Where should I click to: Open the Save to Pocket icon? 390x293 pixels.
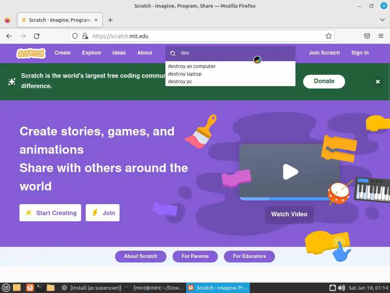click(367, 36)
